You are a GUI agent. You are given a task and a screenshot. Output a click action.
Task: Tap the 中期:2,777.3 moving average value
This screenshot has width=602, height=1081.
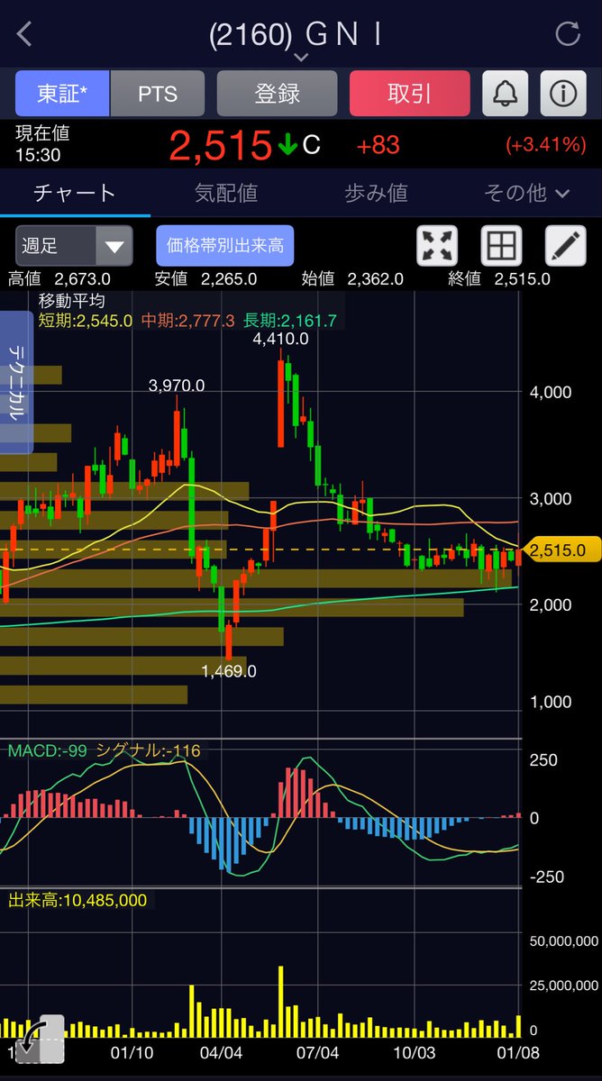pos(188,320)
